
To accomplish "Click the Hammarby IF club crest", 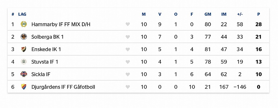I will coord(24,24).
